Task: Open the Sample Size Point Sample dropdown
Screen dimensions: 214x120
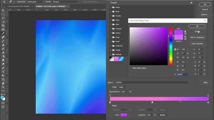Action: 35,2
